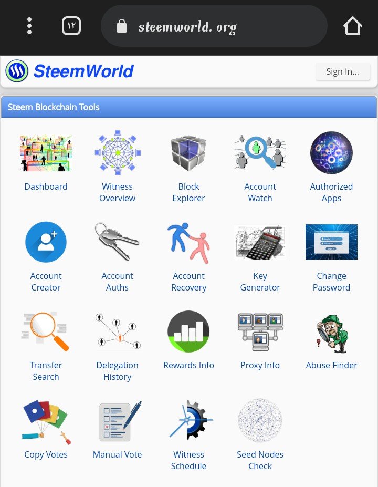Image resolution: width=378 pixels, height=487 pixels.
Task: Click the Steem Blockchain Tools panel header
Action: (189, 107)
